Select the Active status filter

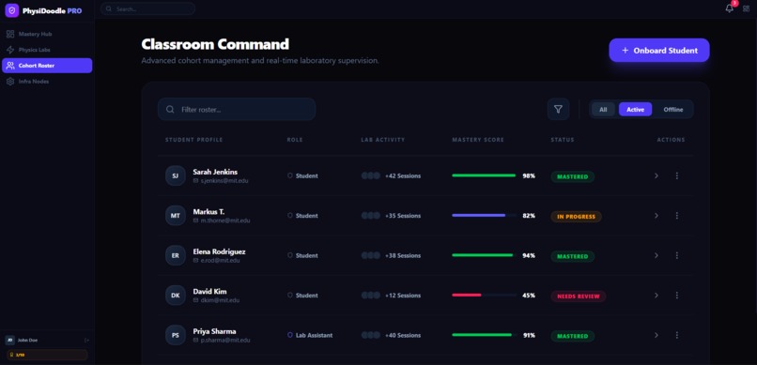click(635, 110)
